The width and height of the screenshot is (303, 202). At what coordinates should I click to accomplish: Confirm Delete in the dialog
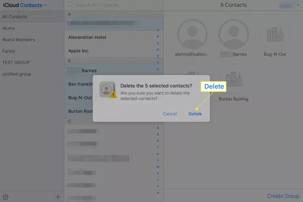coord(195,114)
